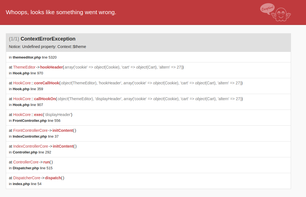Click themeeditor.php line 5320 file reference
The image size is (306, 197).
pyautogui.click(x=33, y=57)
